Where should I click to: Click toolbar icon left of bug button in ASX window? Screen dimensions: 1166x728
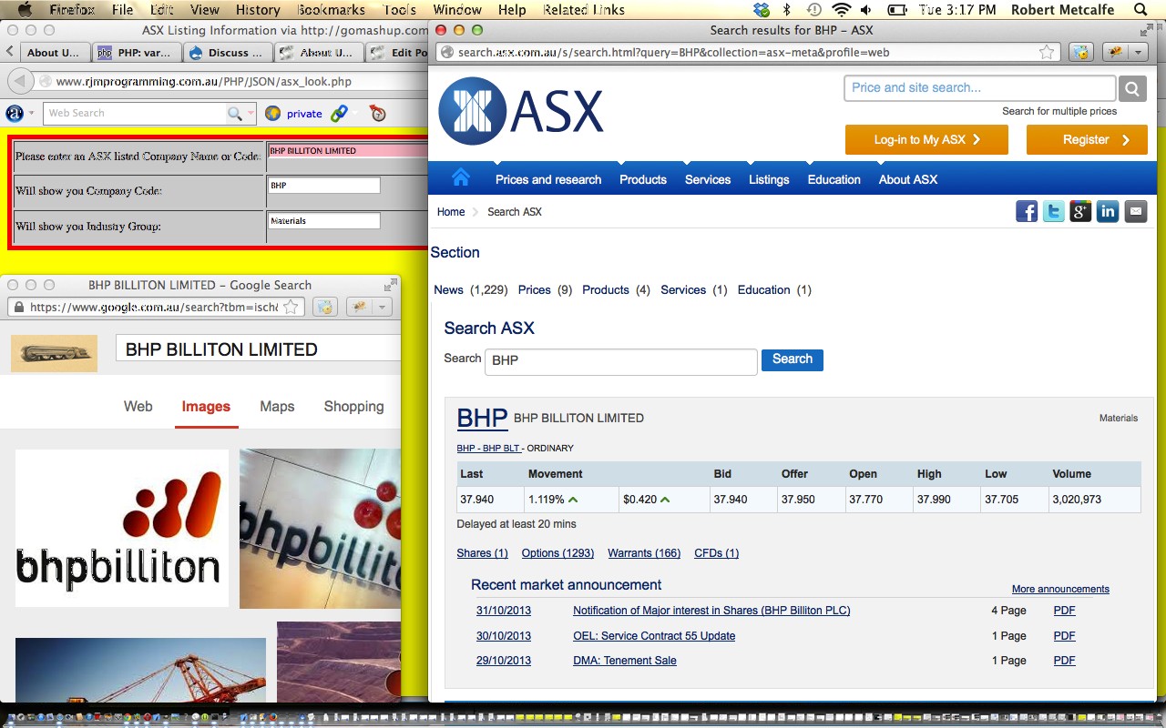click(1080, 52)
